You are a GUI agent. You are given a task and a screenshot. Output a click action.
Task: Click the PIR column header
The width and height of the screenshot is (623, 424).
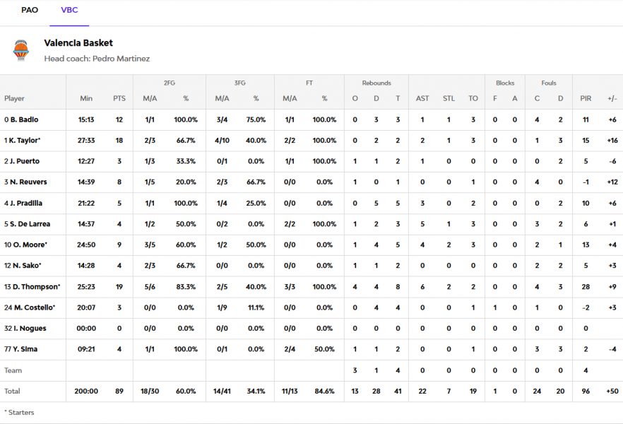point(586,99)
